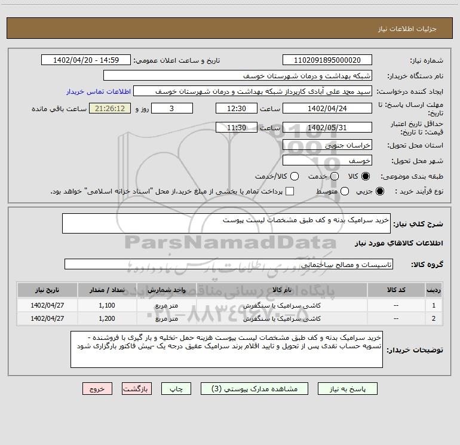Click the announcement date field 1402/04/20 - 14:59
Viewport: 460px width, 445px height.
86,60
